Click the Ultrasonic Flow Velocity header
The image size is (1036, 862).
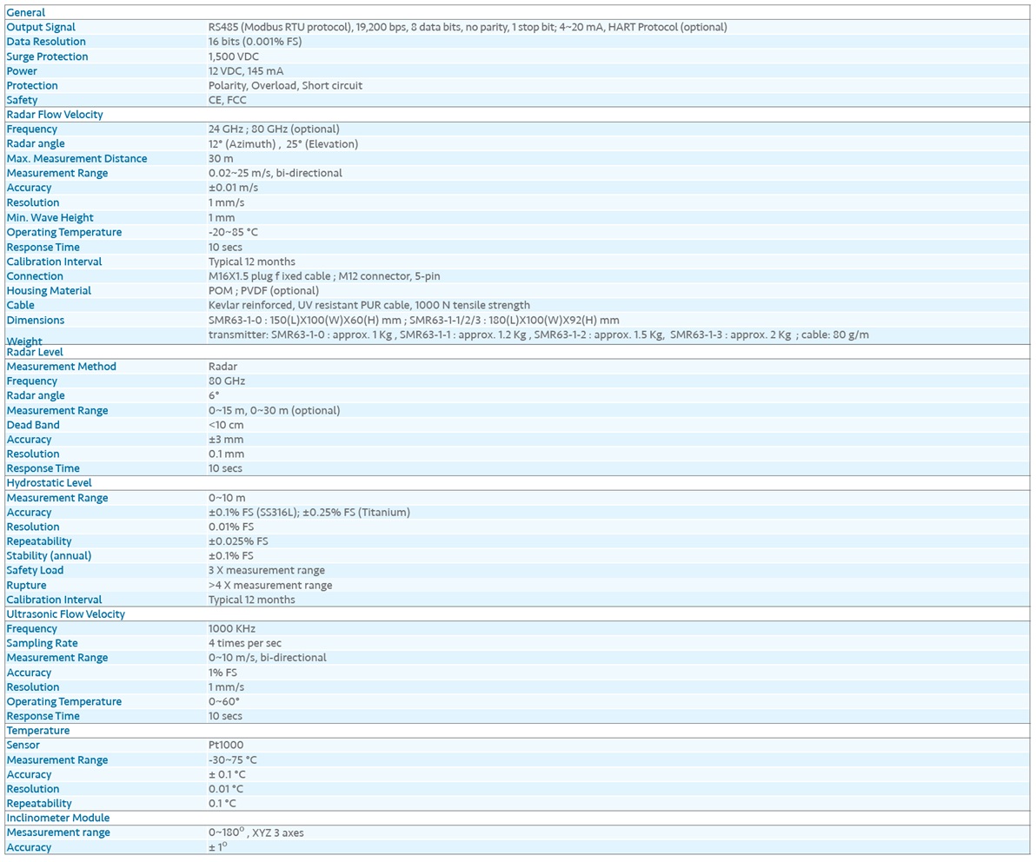coord(65,613)
